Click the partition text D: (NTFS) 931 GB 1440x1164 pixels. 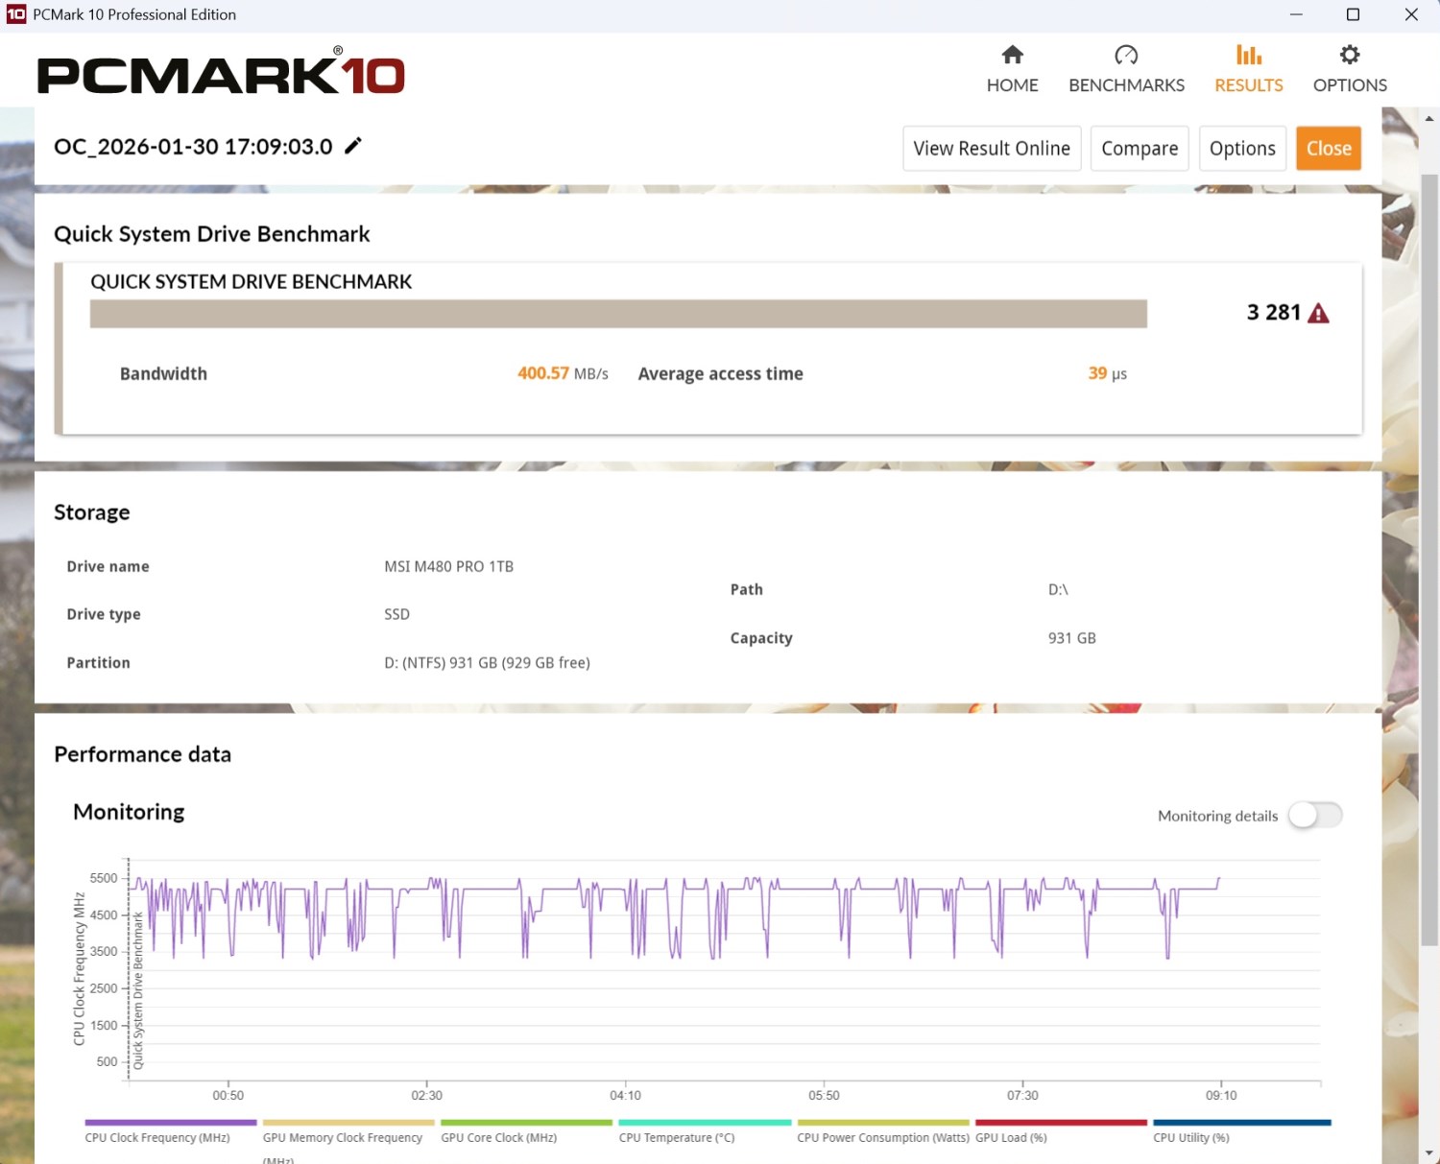click(487, 662)
